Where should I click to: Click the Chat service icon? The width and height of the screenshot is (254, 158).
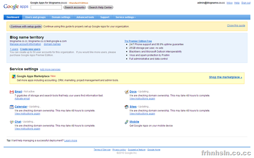coord(12,122)
